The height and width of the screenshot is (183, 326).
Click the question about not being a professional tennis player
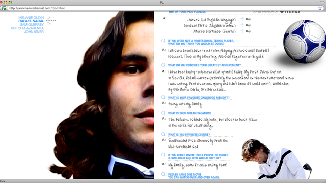coord(201,42)
